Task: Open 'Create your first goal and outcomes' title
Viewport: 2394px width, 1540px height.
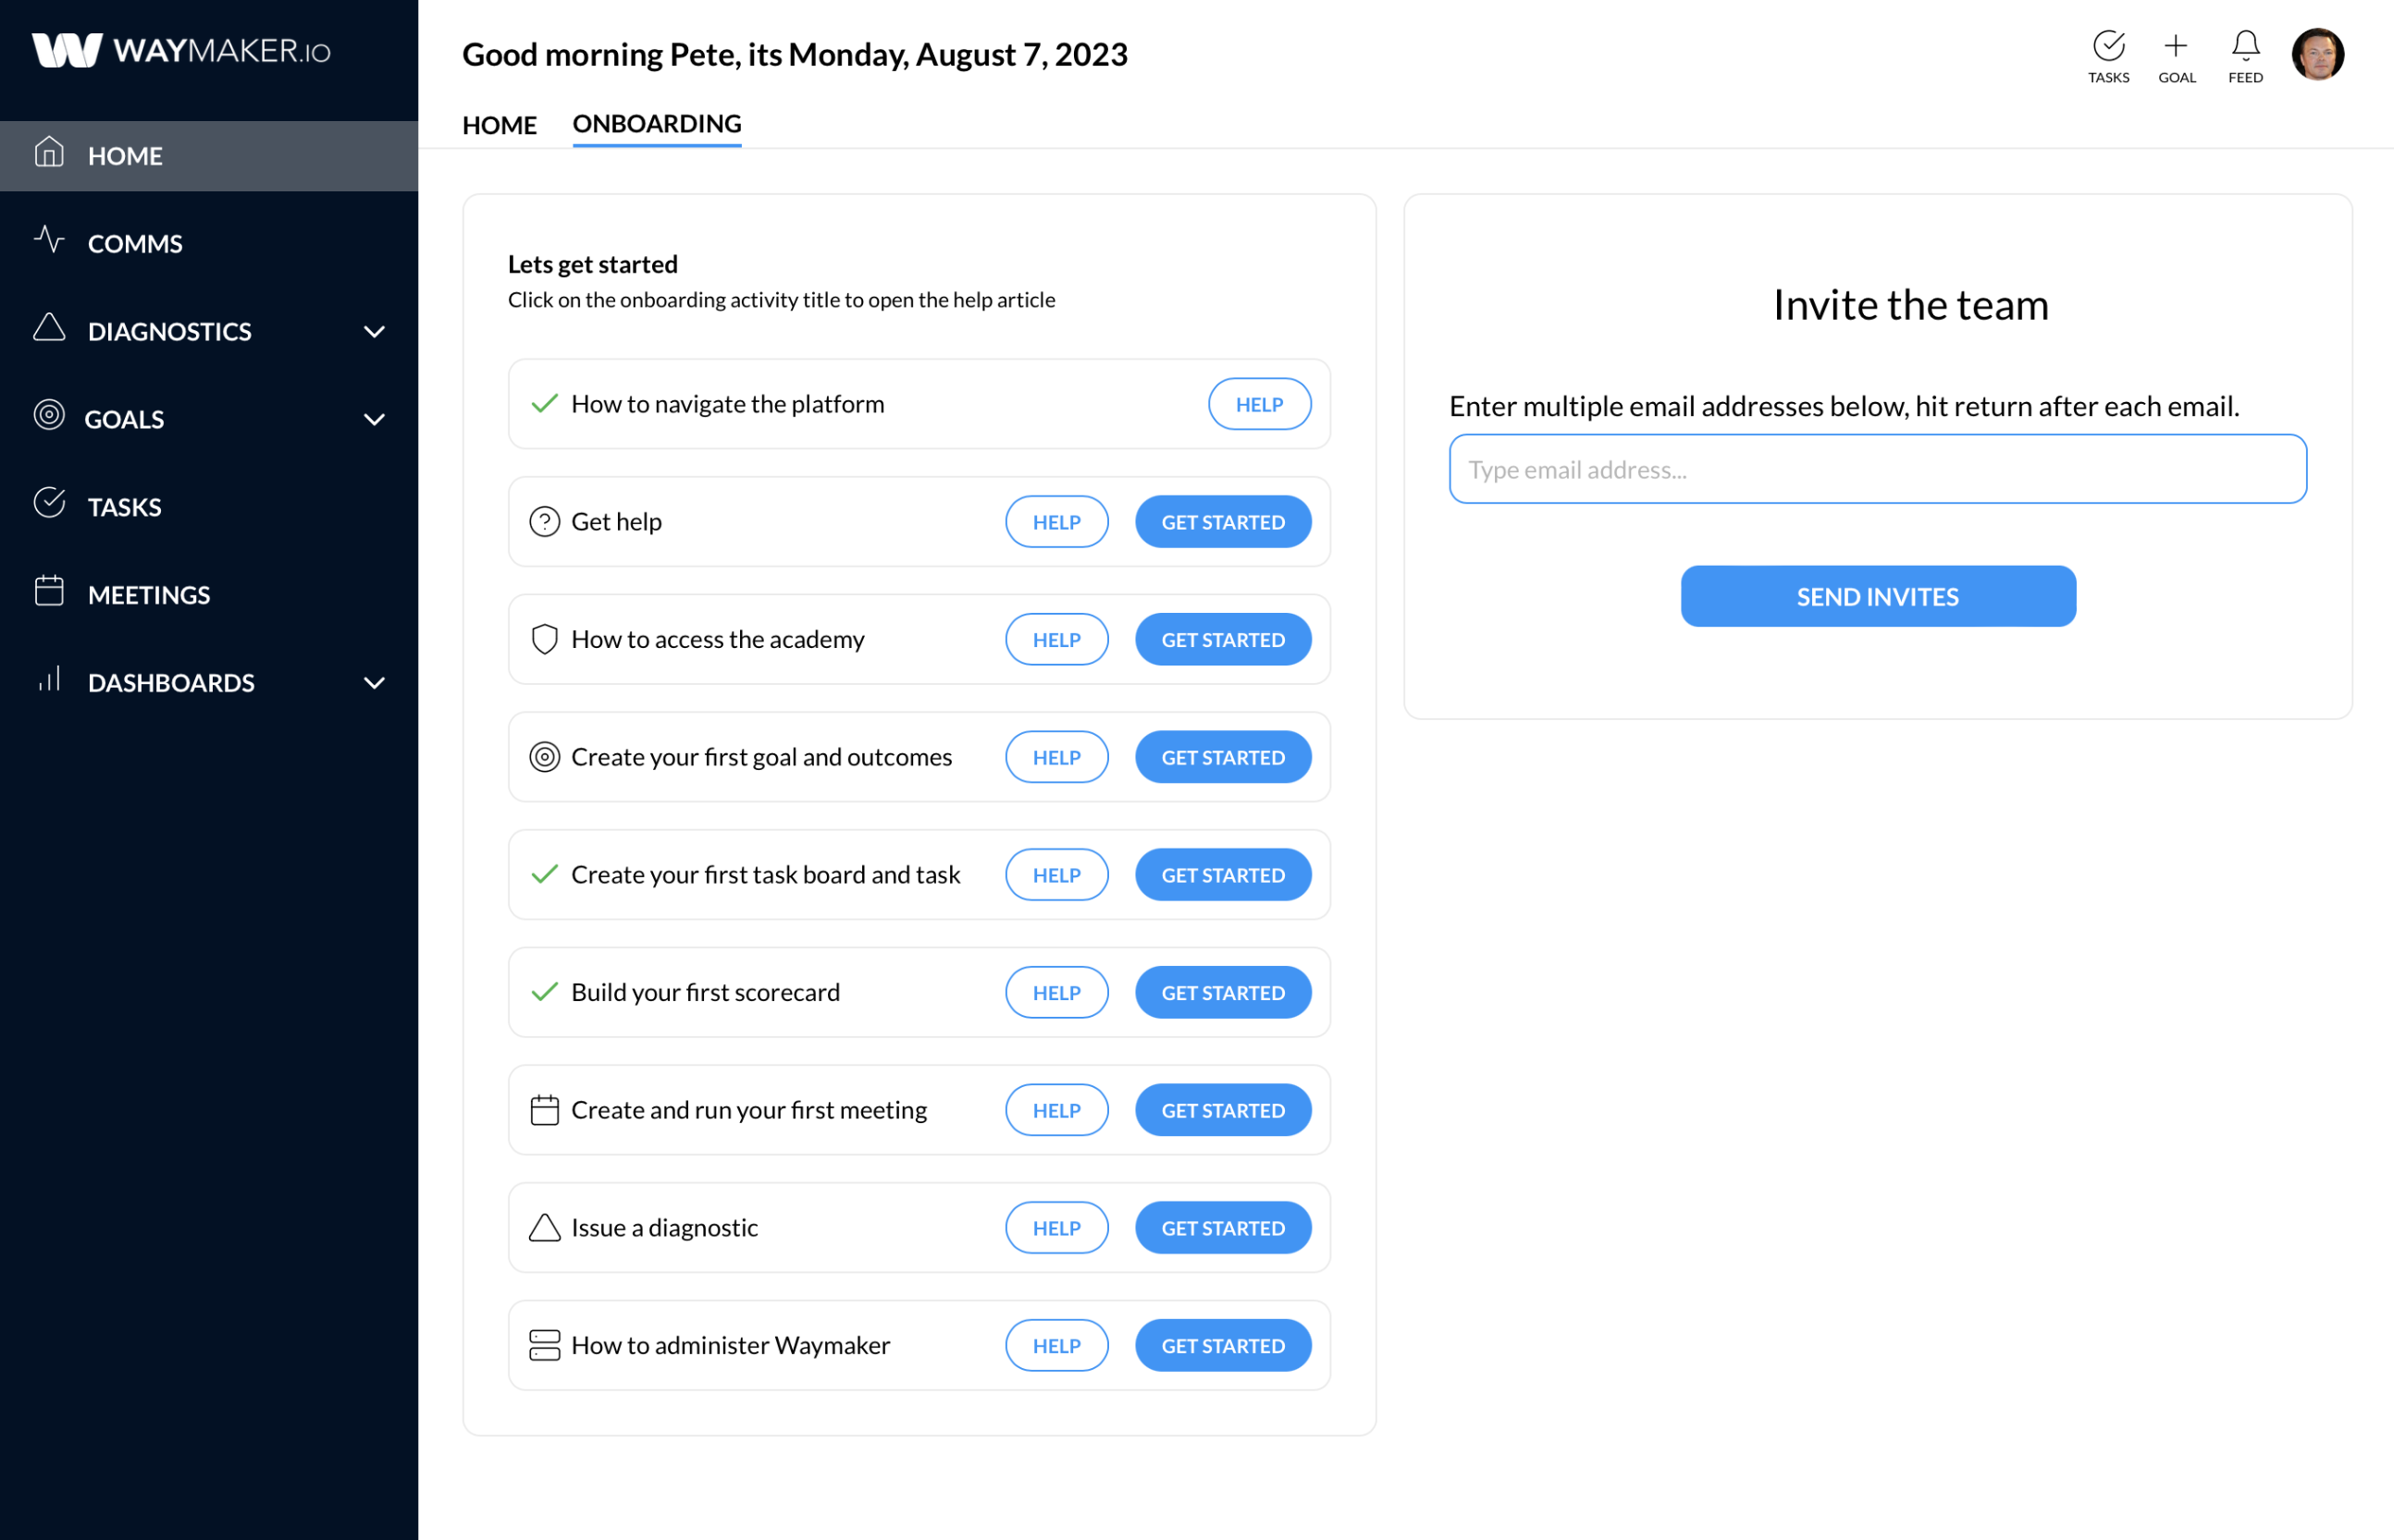Action: 761,757
